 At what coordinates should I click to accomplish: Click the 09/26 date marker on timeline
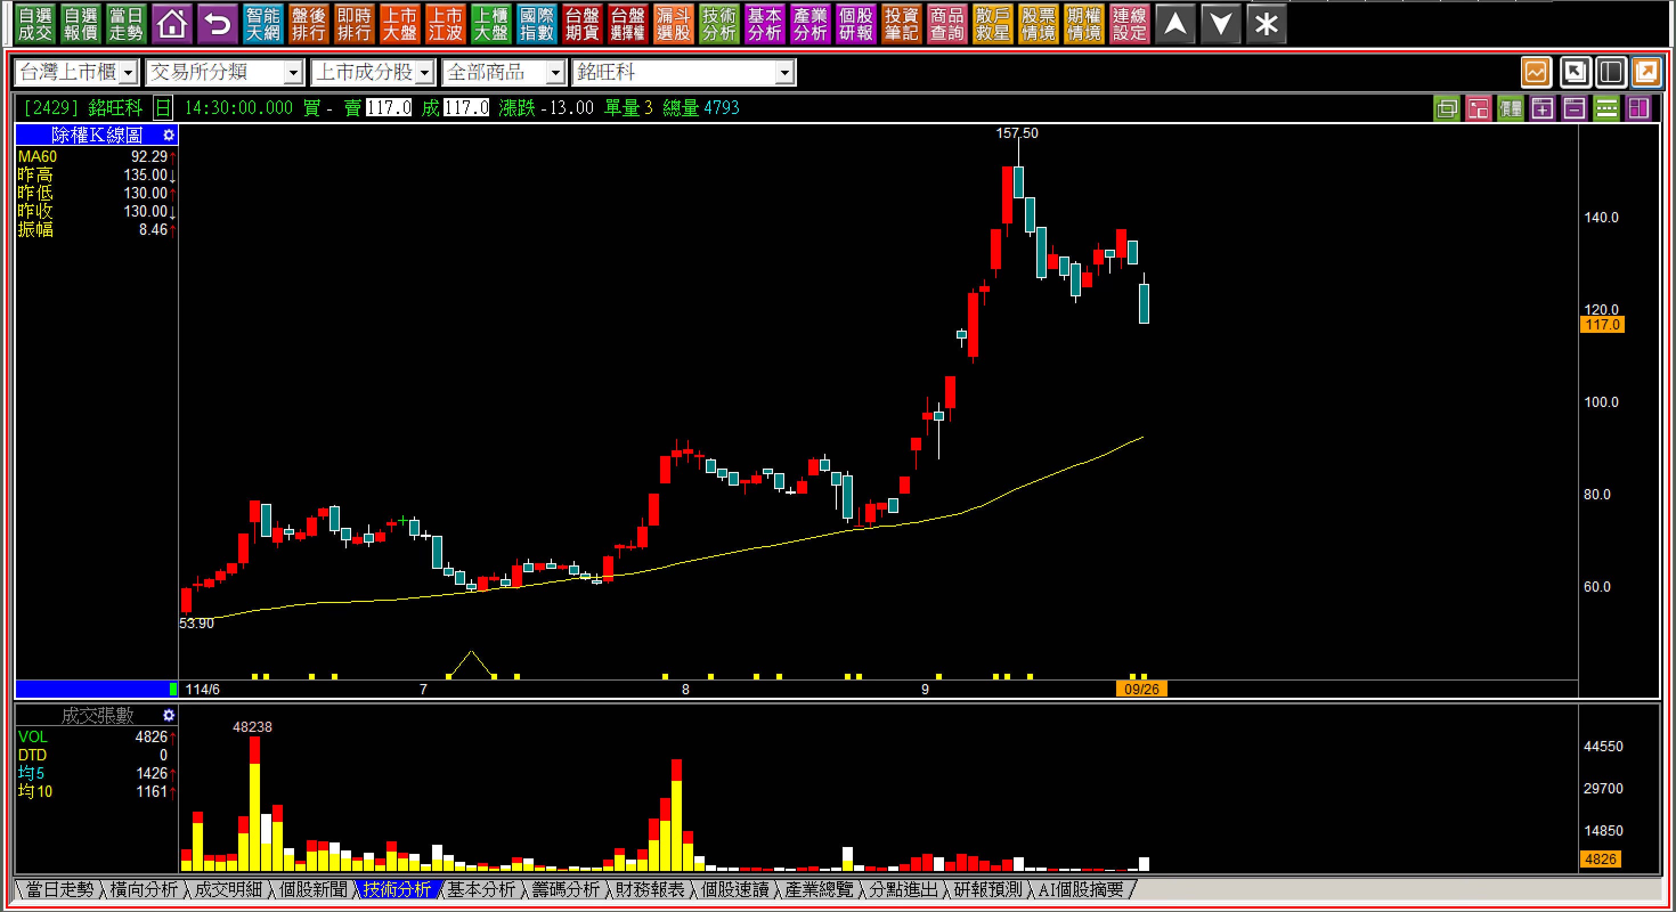1141,689
